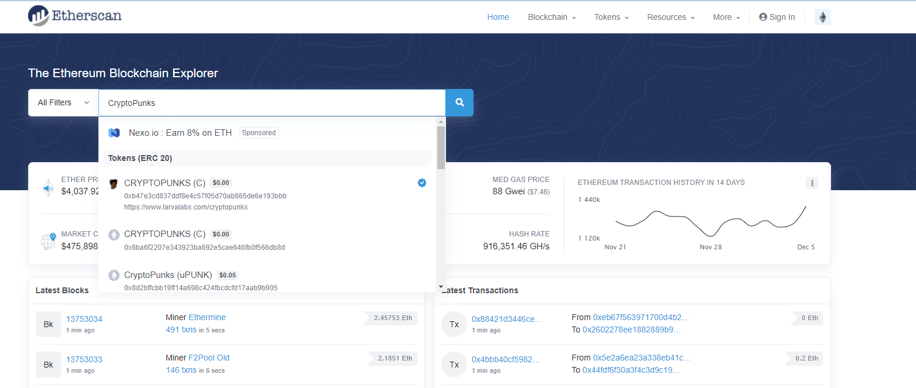Image resolution: width=916 pixels, height=388 pixels.
Task: Click the larvalabs.com/cryptopunks URL text
Action: coord(186,207)
